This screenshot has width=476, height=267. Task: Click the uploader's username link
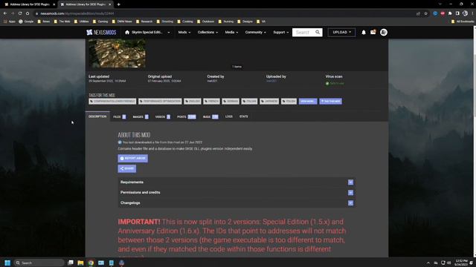[271, 81]
